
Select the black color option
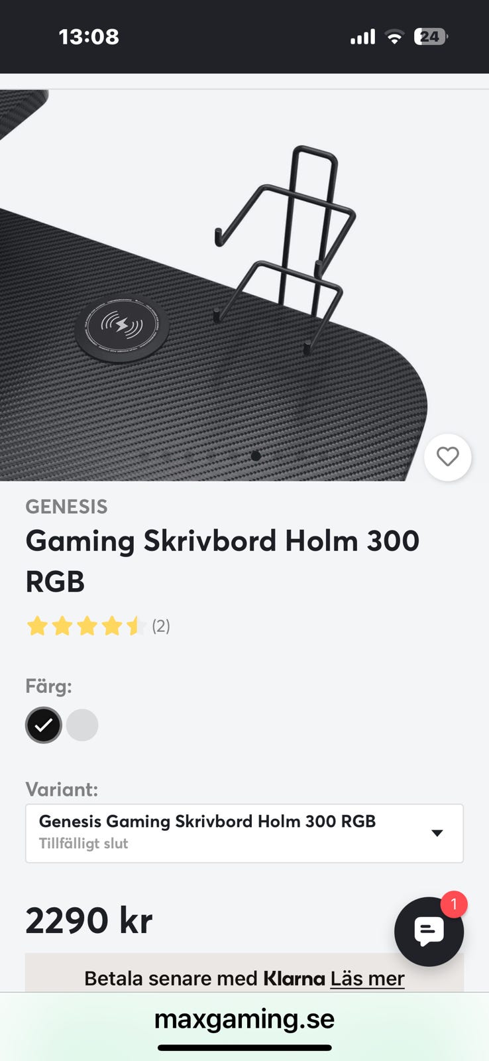click(x=44, y=725)
